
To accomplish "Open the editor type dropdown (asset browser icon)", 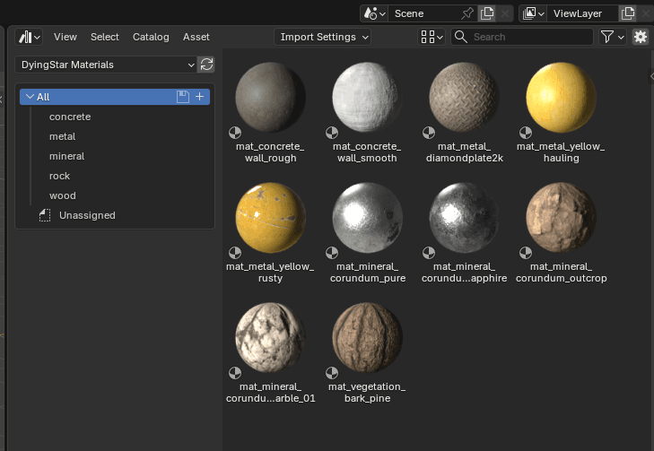I will click(29, 37).
